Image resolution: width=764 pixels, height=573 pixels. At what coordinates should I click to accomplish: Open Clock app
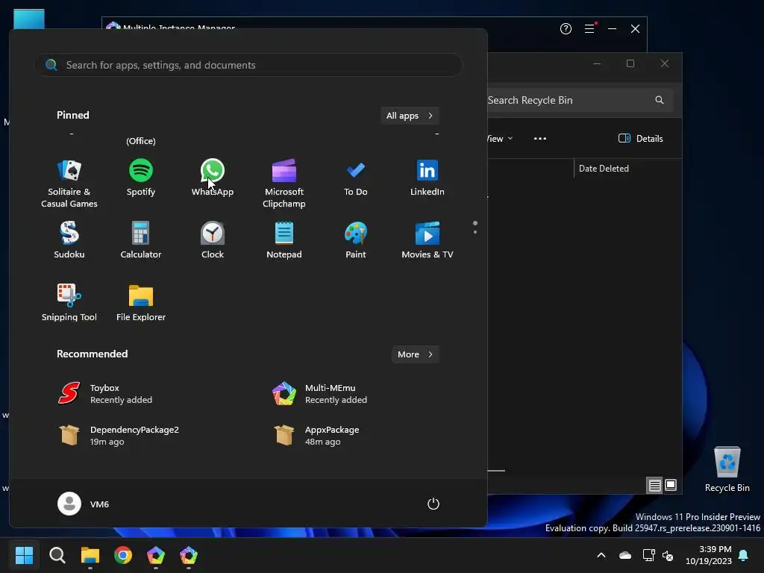[213, 240]
